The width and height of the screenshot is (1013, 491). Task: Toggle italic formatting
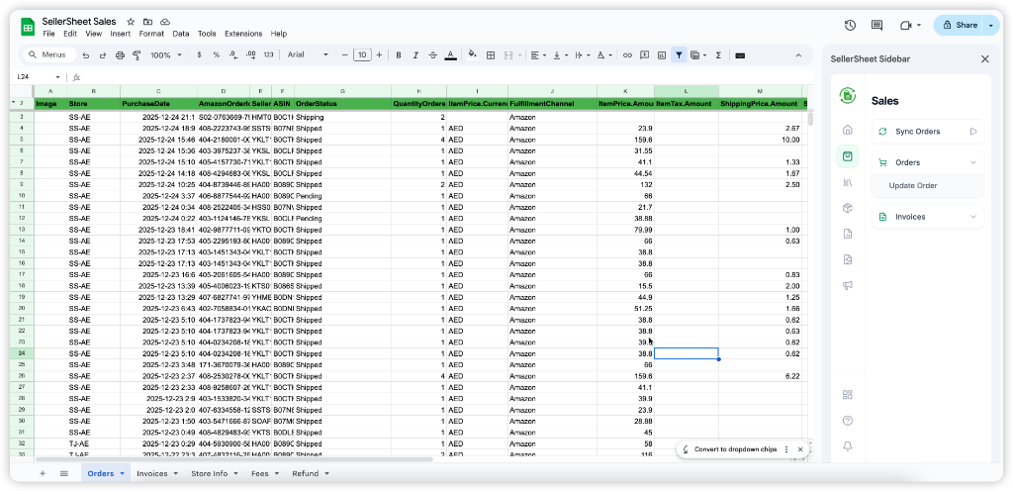pos(416,55)
